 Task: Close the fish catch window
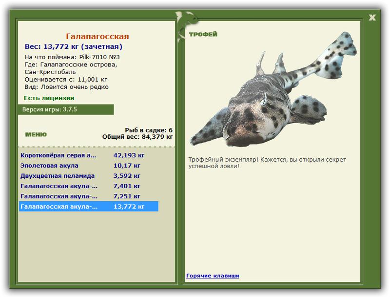(x=372, y=18)
